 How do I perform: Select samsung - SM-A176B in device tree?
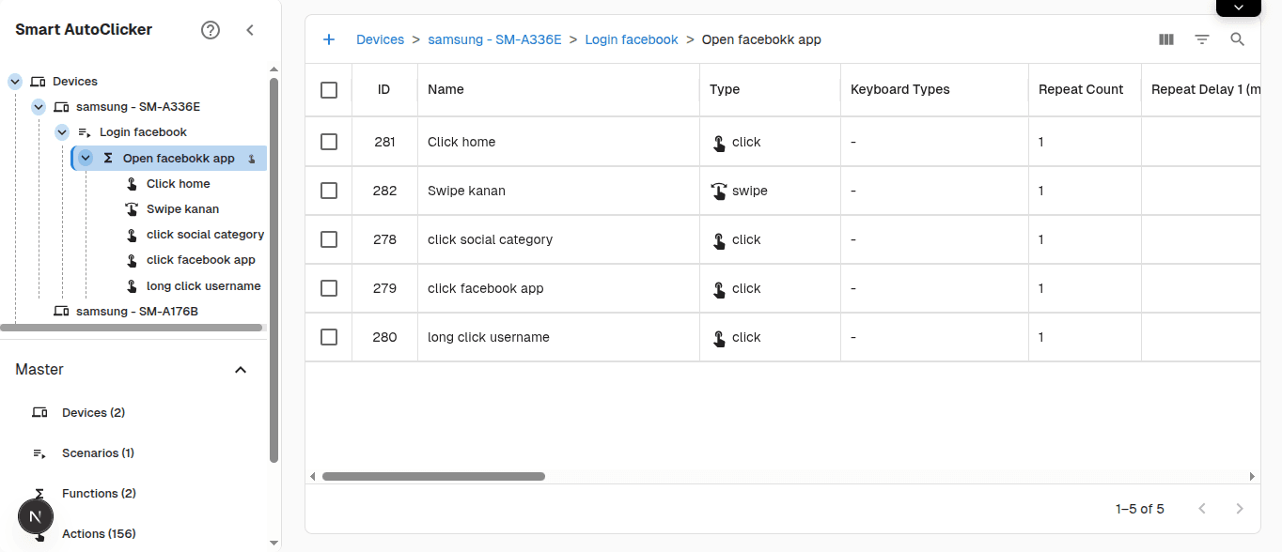136,312
